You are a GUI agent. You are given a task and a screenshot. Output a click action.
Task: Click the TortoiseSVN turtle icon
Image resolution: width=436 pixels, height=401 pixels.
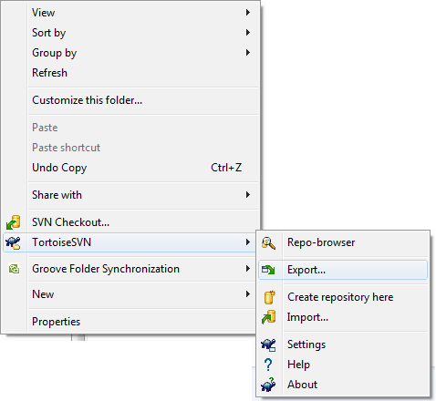[14, 242]
